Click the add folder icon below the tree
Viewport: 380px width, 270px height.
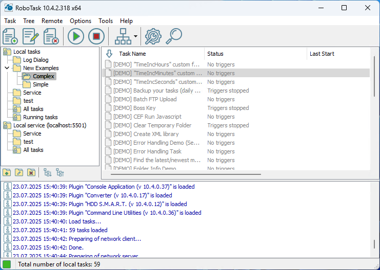(x=7, y=173)
